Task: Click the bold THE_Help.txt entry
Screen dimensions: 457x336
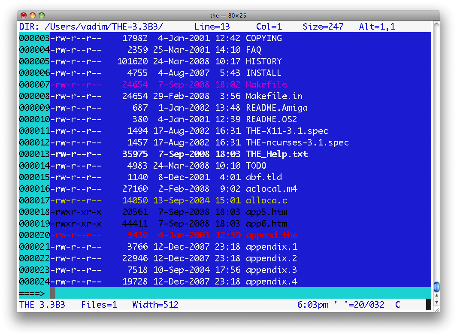Action: 277,154
